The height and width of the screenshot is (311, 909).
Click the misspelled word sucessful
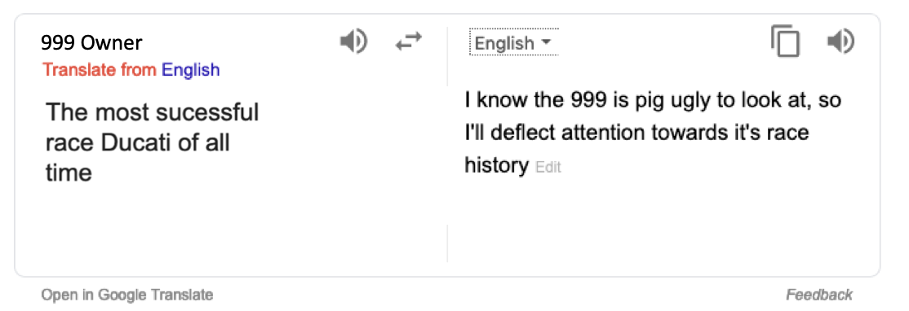click(205, 112)
